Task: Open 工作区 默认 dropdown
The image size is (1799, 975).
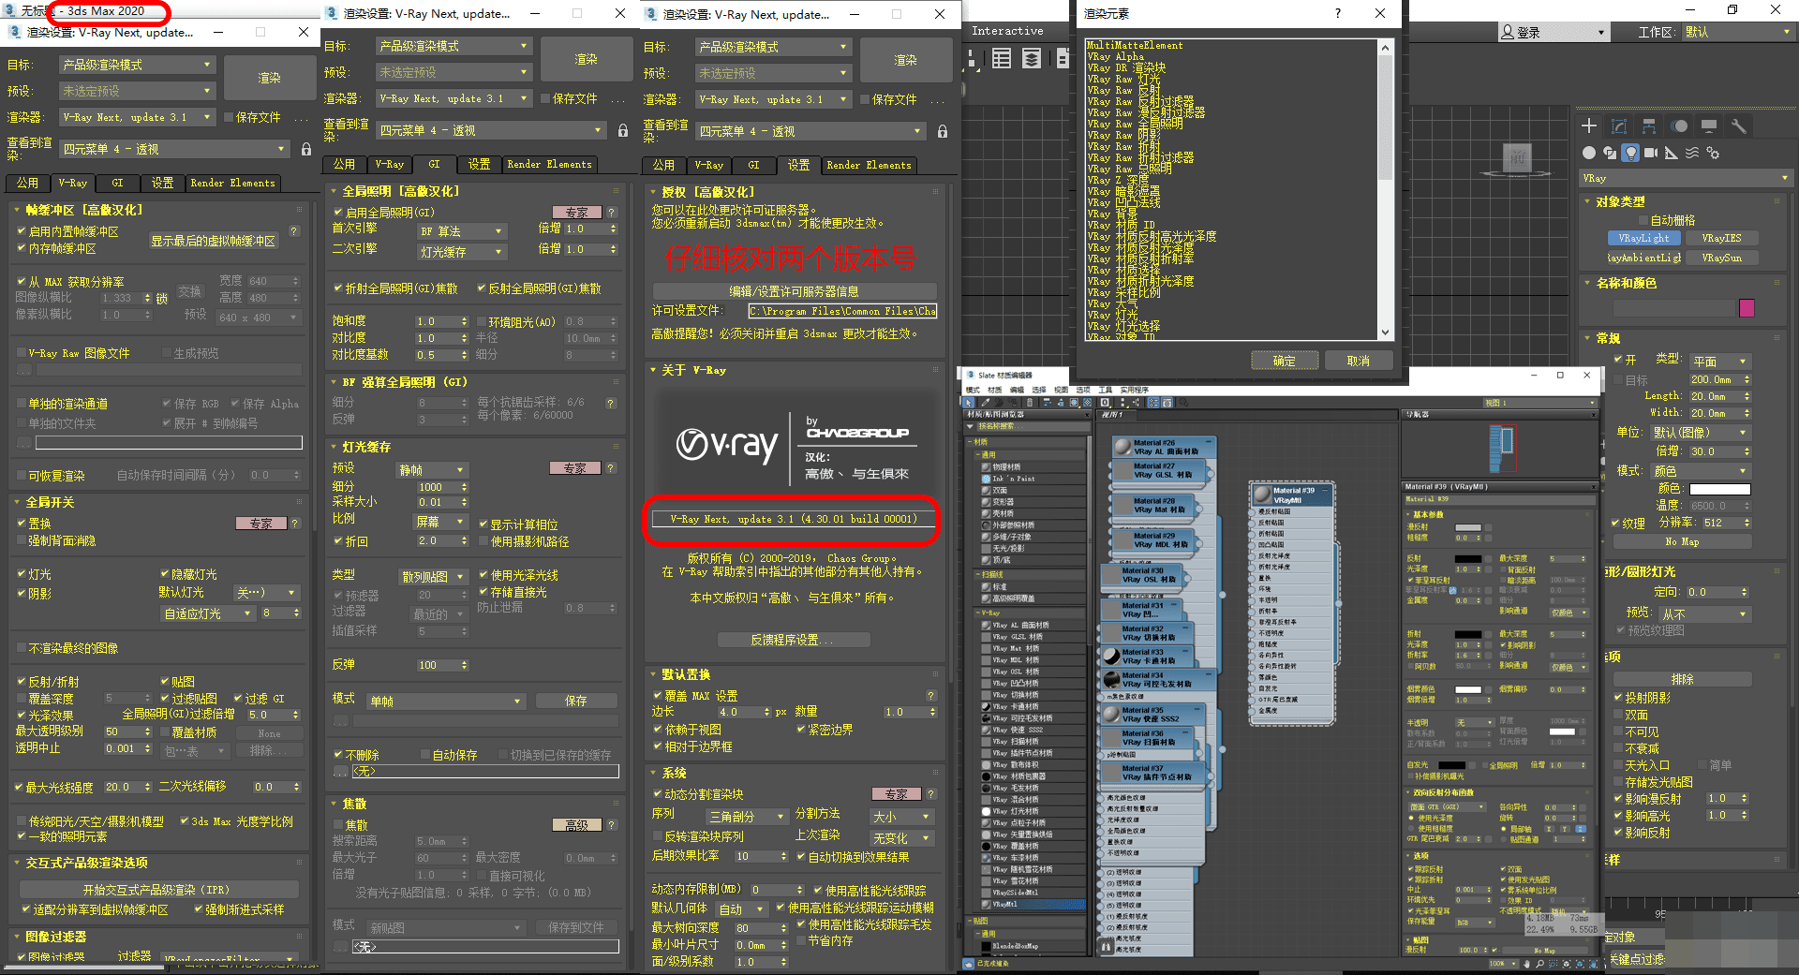Action: (x=1738, y=32)
